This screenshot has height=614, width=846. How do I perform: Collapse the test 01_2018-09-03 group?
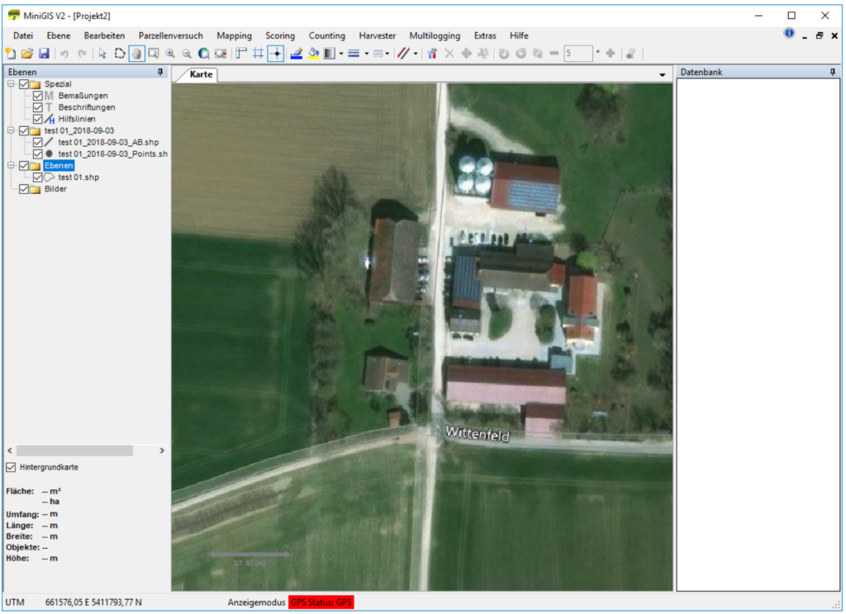[11, 130]
